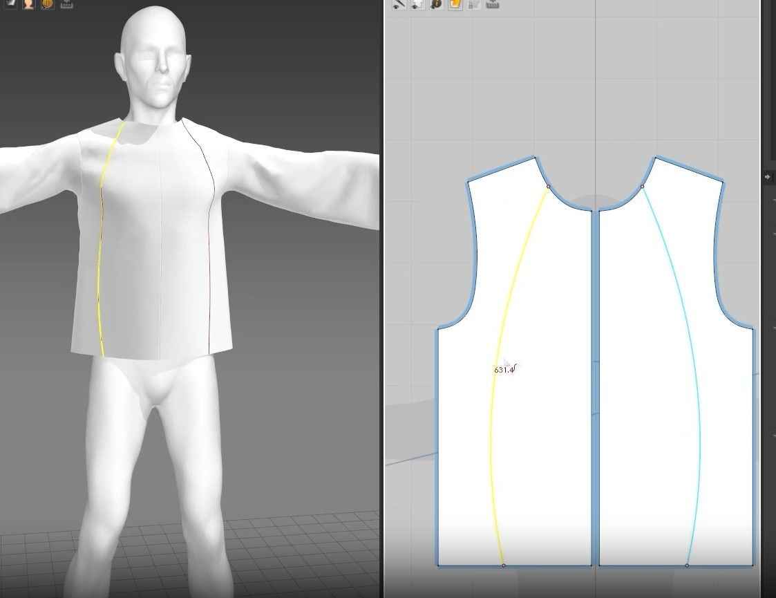Click the highlighted orange icon in 2D toolbar
The image size is (776, 598).
(x=455, y=4)
